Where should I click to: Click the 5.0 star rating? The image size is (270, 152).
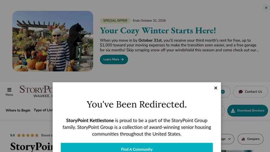coord(25,135)
